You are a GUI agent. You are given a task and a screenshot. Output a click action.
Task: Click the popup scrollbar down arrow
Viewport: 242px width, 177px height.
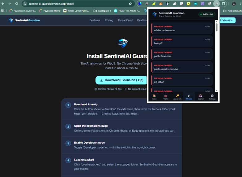pyautogui.click(x=217, y=91)
